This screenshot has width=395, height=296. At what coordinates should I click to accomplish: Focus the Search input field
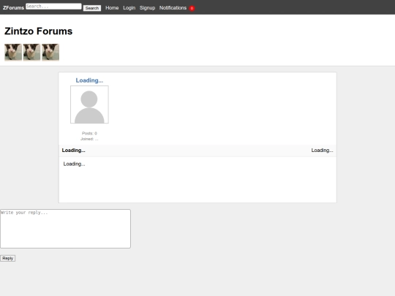53,7
